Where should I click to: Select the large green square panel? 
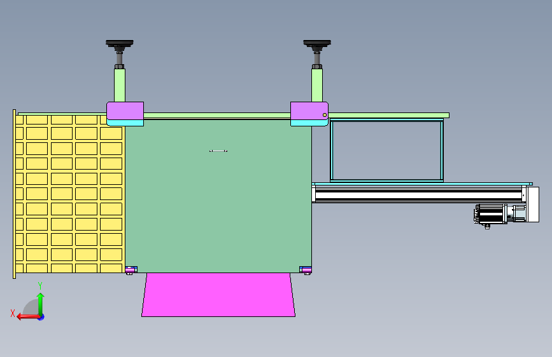(218, 196)
